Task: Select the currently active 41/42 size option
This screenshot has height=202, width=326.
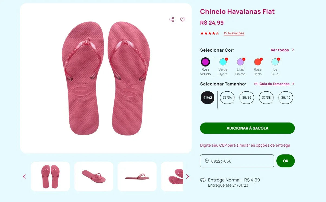Action: tap(207, 98)
